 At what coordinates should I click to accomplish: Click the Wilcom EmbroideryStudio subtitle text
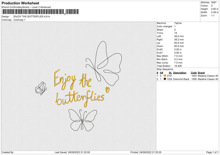[26, 7]
